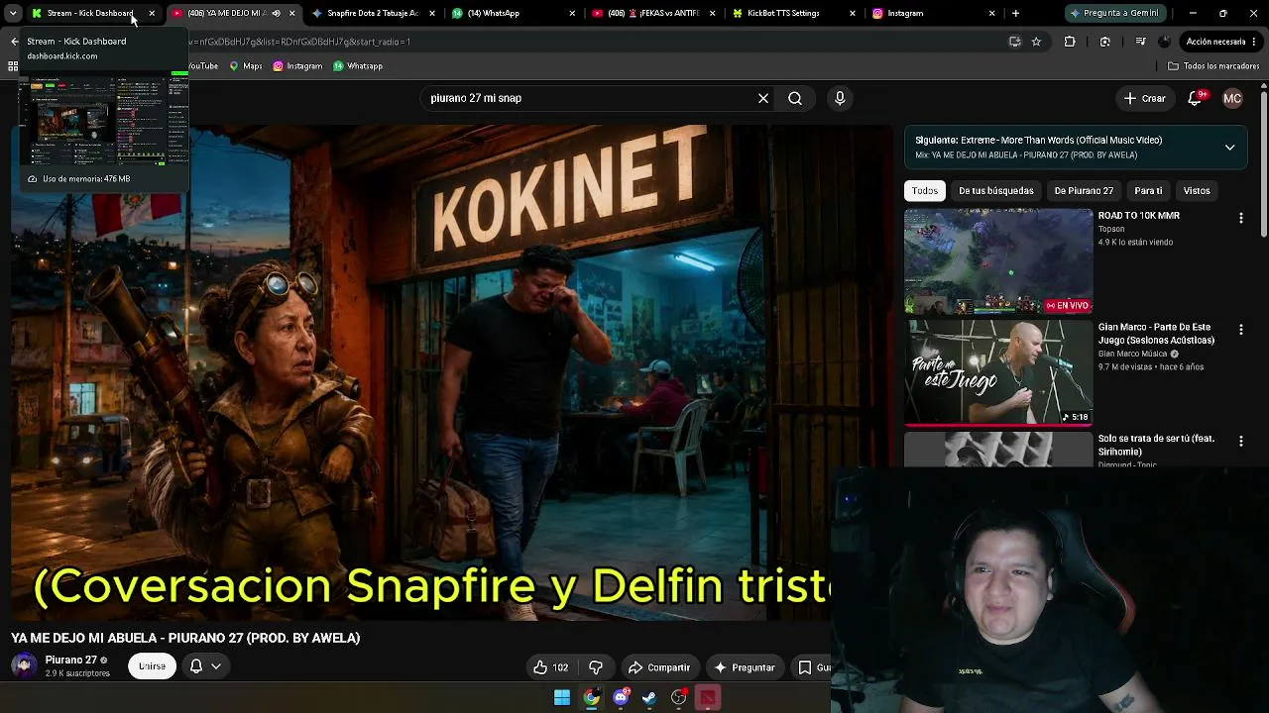
Task: Select the Vistos filter chip
Action: pyautogui.click(x=1197, y=190)
